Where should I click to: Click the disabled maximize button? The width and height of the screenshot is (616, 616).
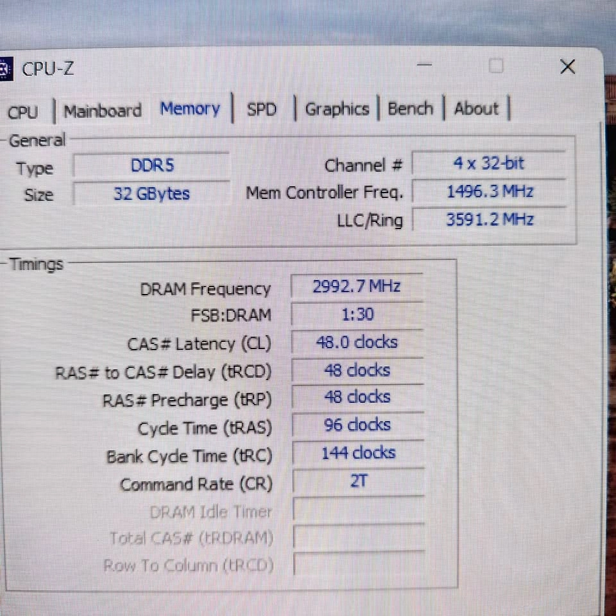click(496, 65)
